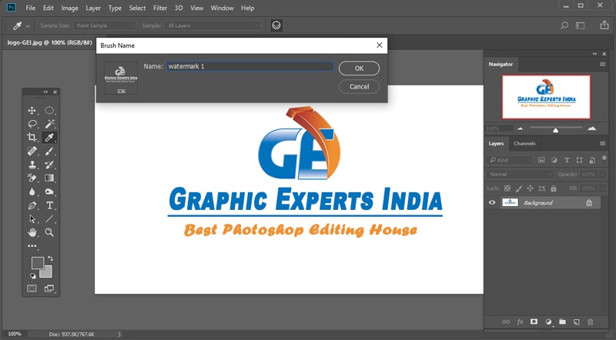Viewport: 616px width, 340px height.
Task: Select the Eraser tool
Action: [x=32, y=178]
